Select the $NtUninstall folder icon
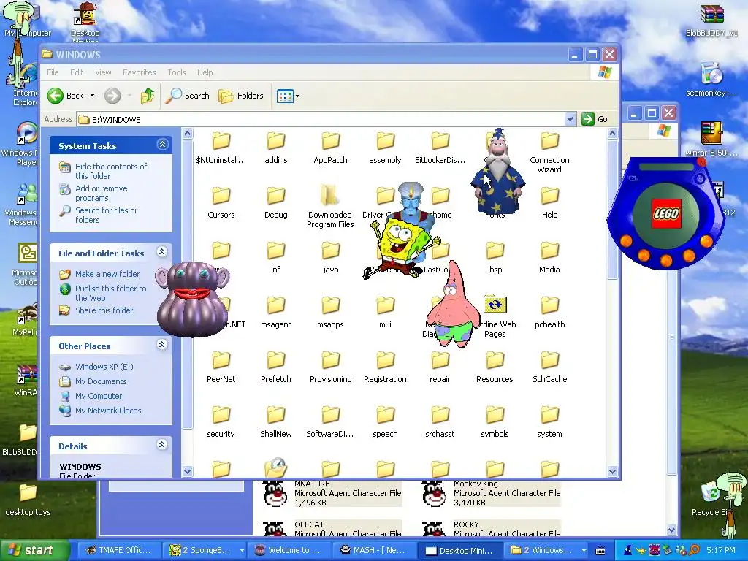The image size is (748, 561). [221, 141]
